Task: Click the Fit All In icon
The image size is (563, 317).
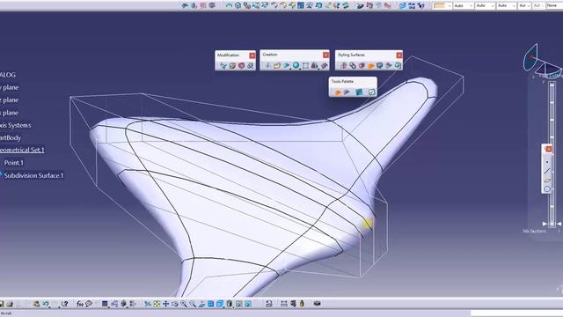Action: tap(157, 304)
